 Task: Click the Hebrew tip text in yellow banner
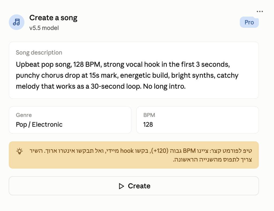click(141, 155)
